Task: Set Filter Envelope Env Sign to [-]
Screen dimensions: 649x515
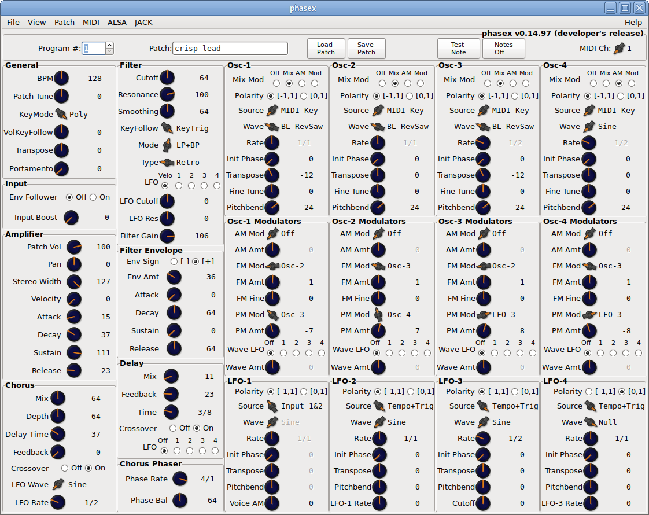Action: (174, 262)
